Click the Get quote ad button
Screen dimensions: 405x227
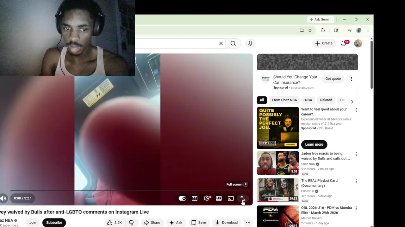coord(333,79)
